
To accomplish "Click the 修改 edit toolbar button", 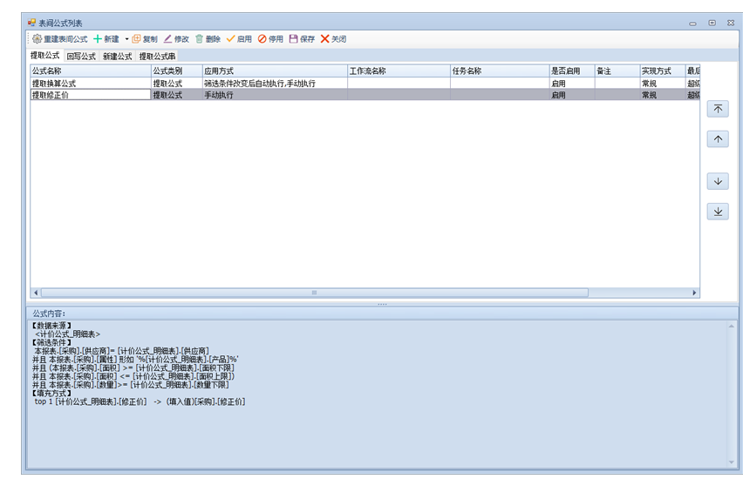I will point(176,39).
